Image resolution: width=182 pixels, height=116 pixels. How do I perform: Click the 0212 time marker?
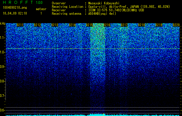click(x=37, y=25)
